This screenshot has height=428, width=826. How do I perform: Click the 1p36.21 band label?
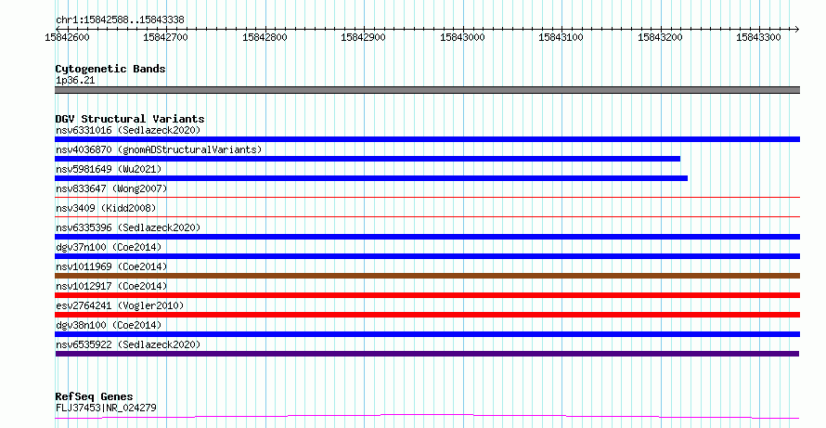point(75,81)
